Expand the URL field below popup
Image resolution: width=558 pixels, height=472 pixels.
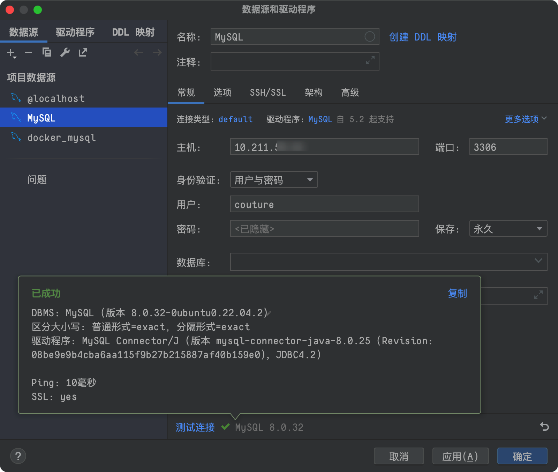pos(538,295)
